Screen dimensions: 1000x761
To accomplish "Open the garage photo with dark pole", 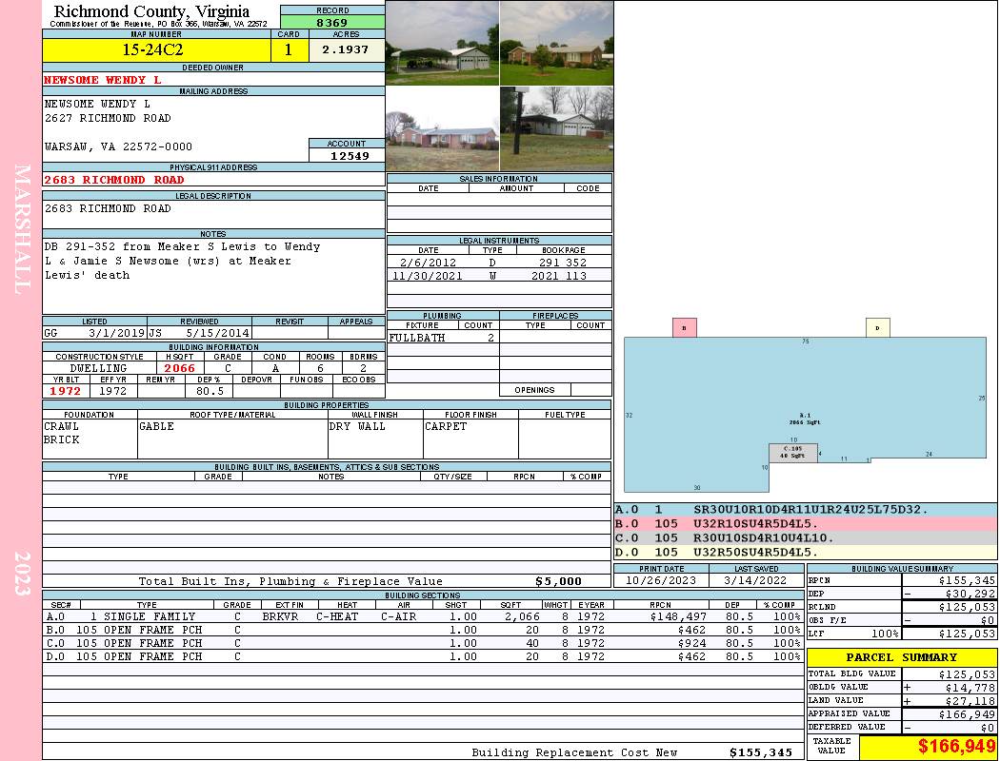I will coord(556,128).
